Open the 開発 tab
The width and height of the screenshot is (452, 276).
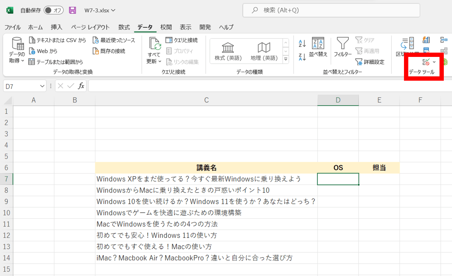pos(205,27)
